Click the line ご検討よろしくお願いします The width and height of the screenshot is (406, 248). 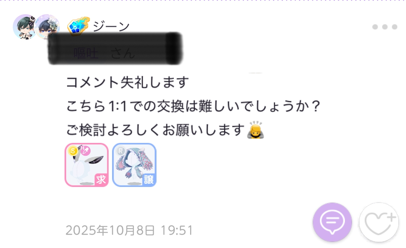tap(155, 130)
